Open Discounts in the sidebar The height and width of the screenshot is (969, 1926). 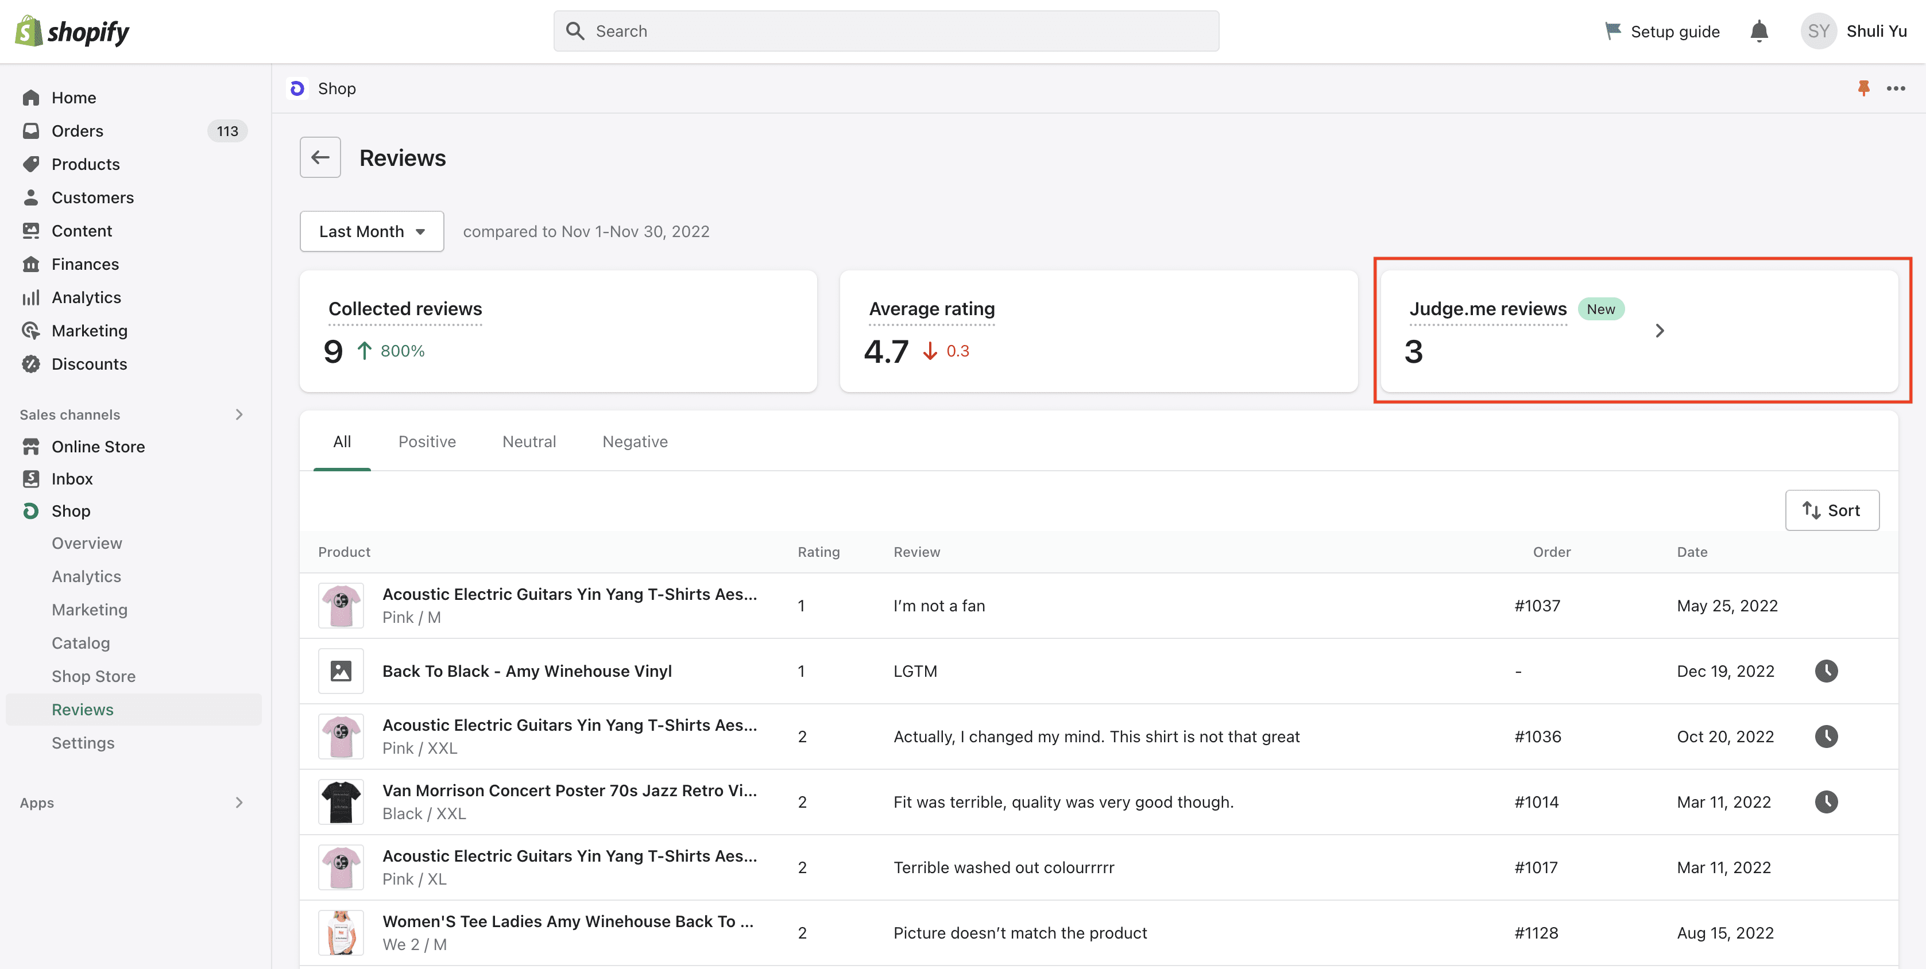click(x=89, y=364)
